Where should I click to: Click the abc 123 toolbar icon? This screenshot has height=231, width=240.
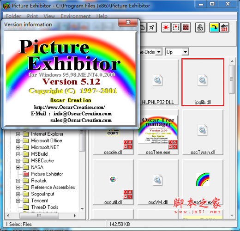tap(224, 28)
